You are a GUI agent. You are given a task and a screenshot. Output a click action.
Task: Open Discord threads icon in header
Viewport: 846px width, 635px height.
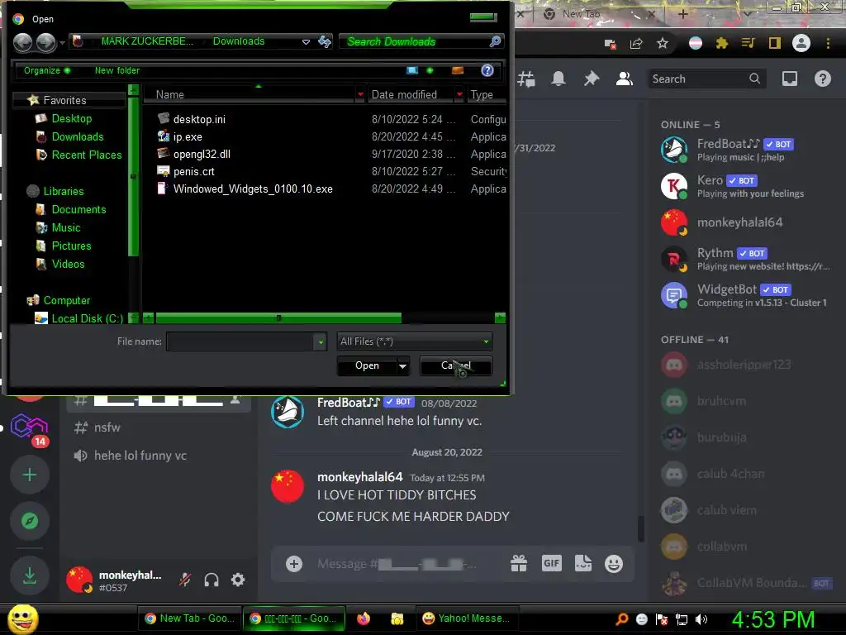coord(526,79)
